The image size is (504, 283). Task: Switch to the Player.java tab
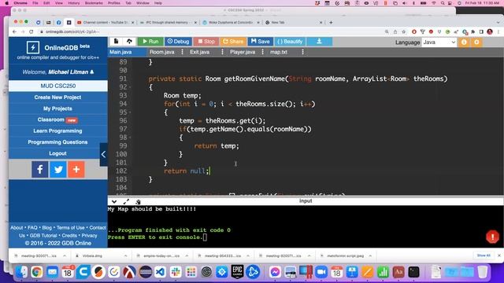pos(243,52)
